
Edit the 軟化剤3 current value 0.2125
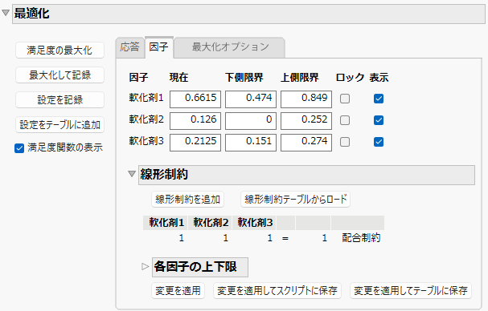click(195, 143)
